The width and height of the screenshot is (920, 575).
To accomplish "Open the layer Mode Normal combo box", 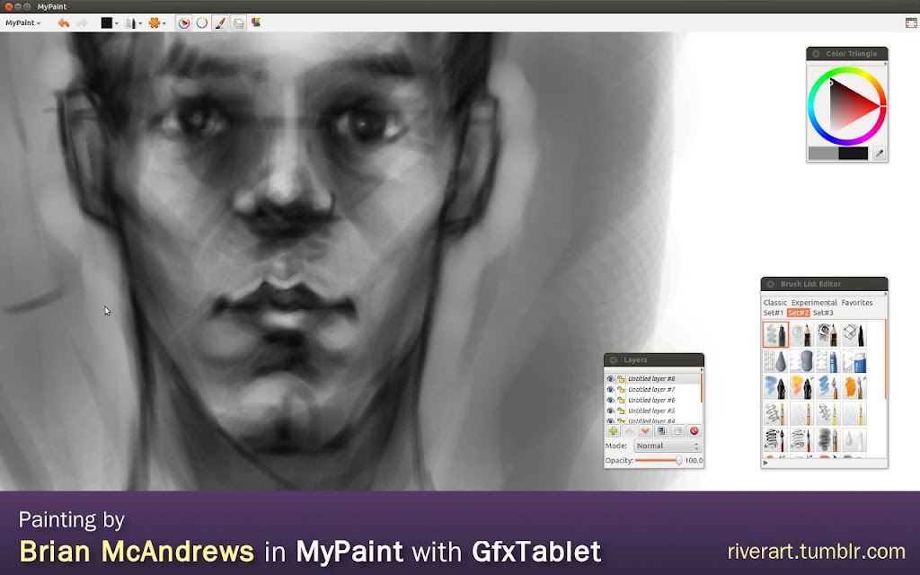I will pos(668,446).
